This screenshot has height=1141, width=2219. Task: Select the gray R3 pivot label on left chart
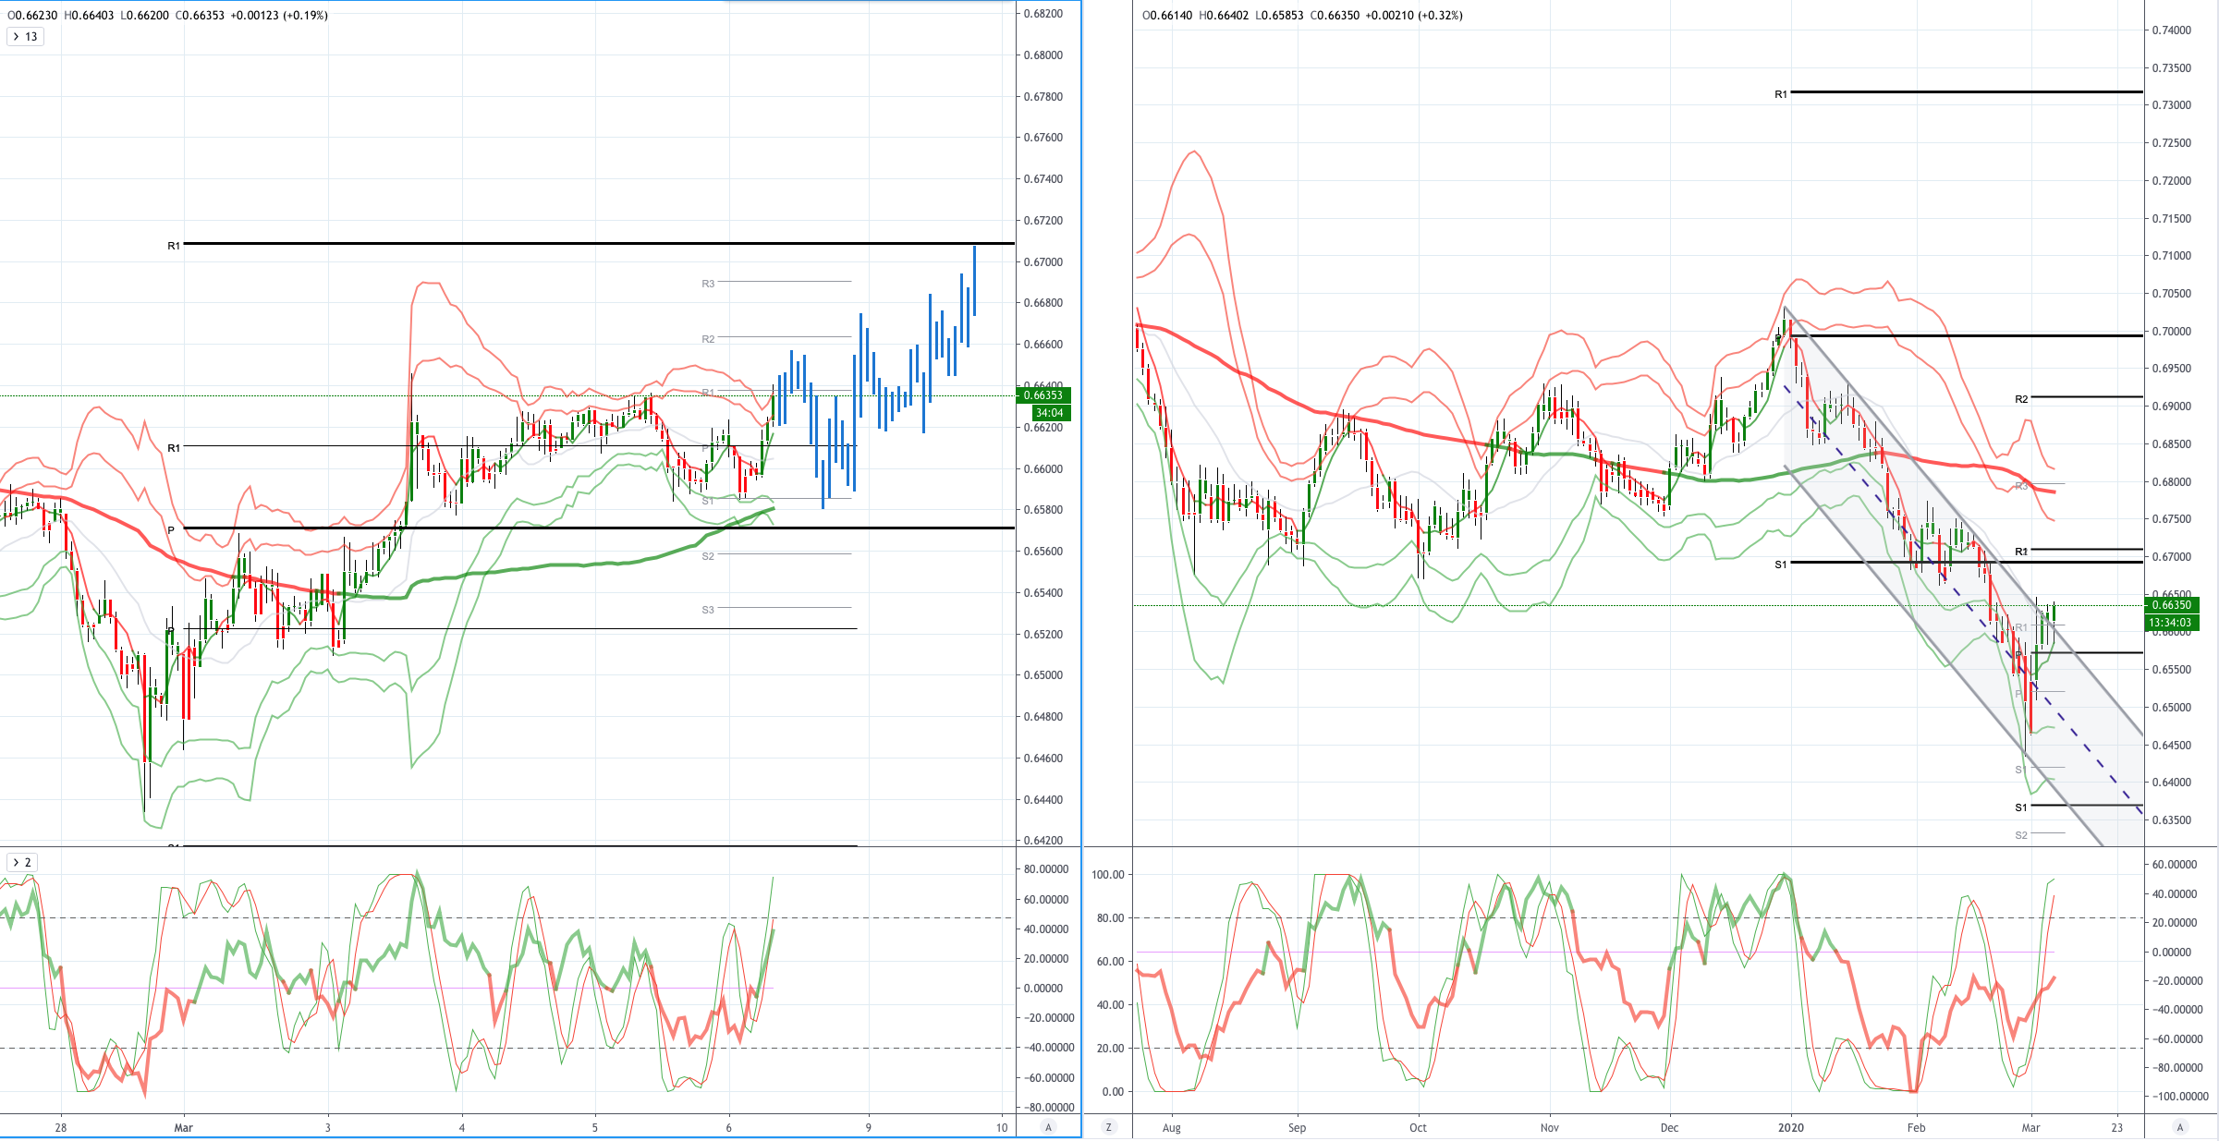click(x=708, y=284)
